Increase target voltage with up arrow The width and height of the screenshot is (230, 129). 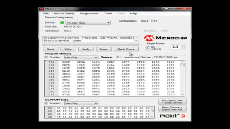[183, 46]
